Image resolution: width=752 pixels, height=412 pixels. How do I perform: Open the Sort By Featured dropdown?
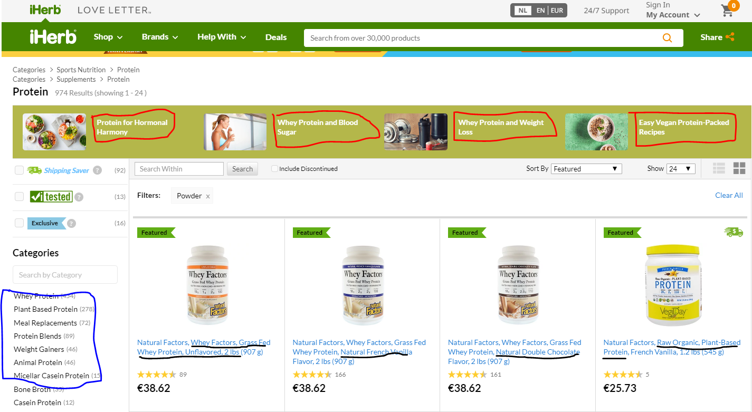[586, 169]
